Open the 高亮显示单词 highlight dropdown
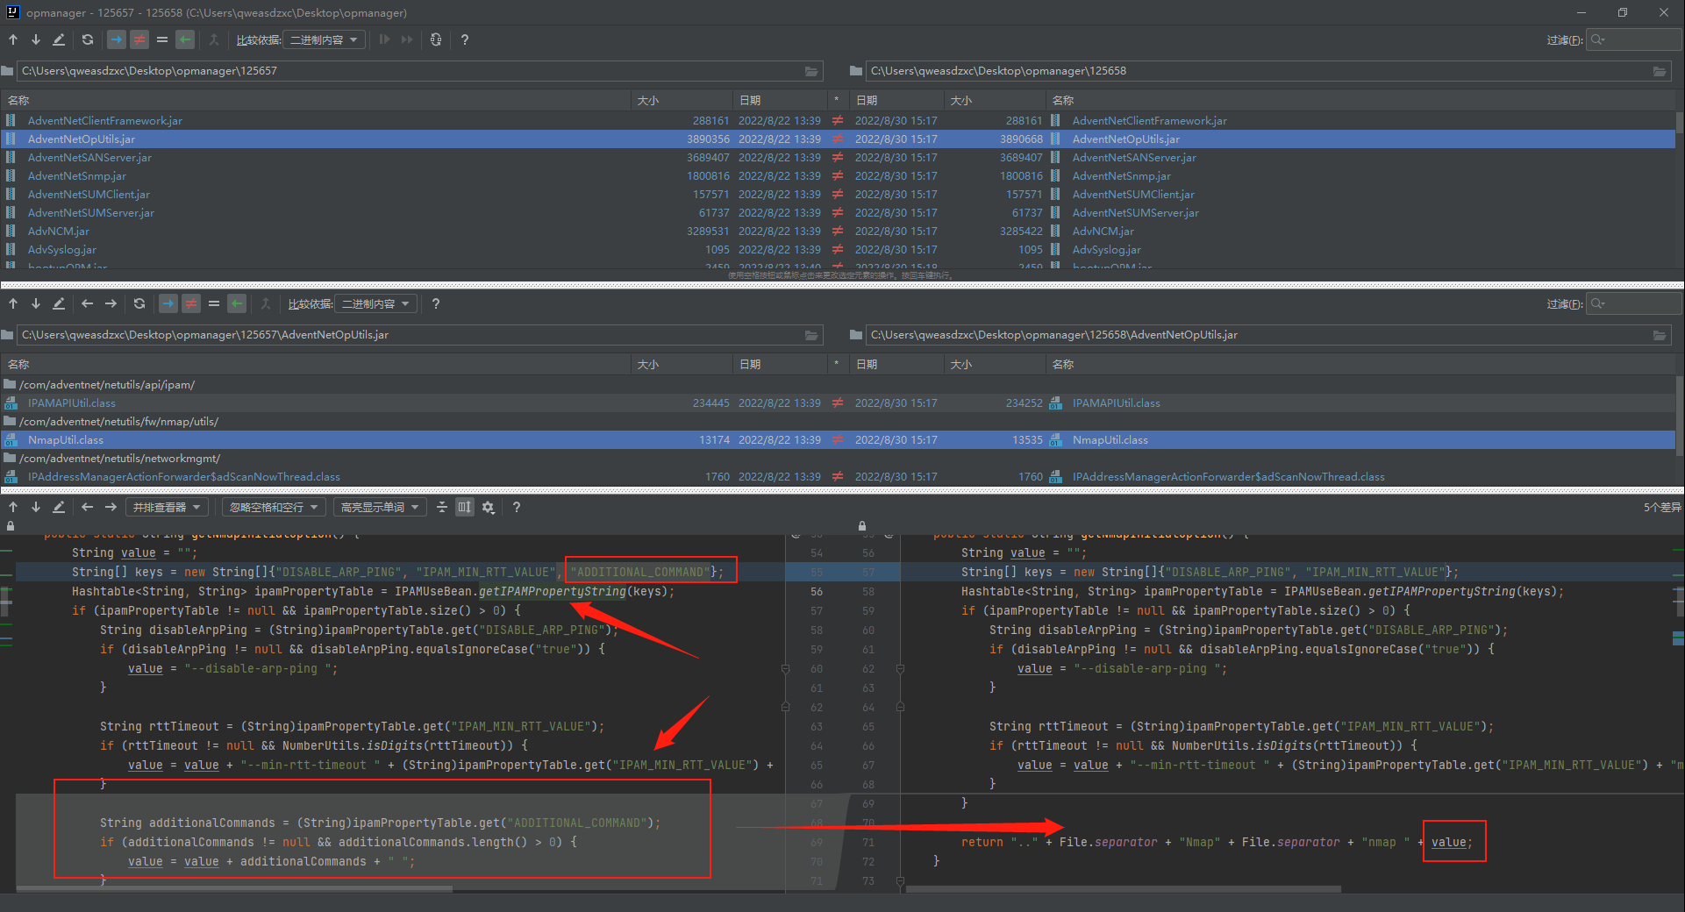This screenshot has width=1685, height=912. (x=379, y=507)
